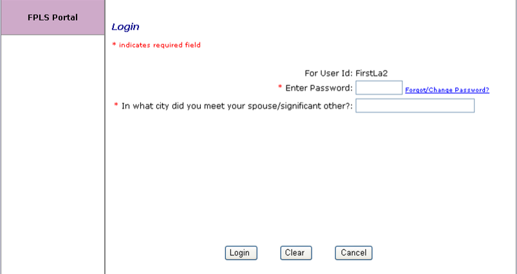Click the red asterisk before Enter Password
This screenshot has width=517, height=274.
pyautogui.click(x=280, y=87)
